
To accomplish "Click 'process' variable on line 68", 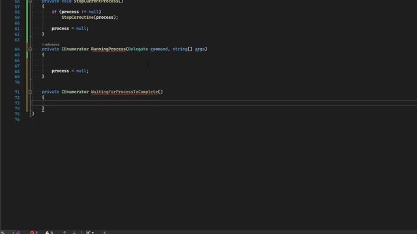I will [61, 71].
